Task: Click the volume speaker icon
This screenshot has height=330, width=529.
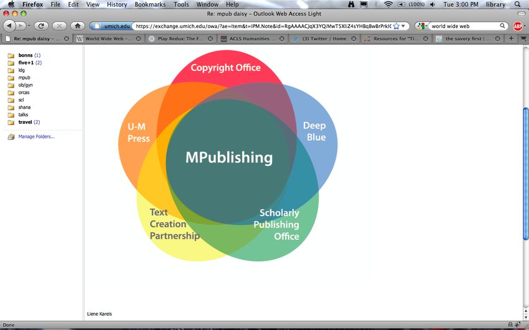Action: tap(432, 4)
